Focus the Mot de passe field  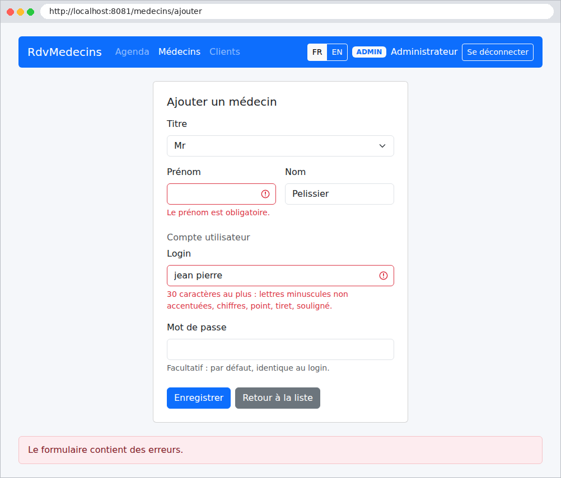coord(280,349)
